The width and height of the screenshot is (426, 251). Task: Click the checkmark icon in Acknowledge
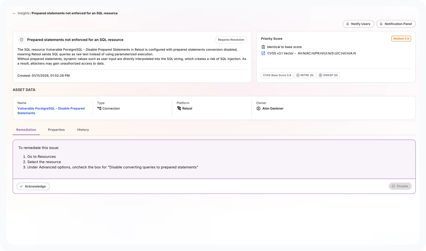pos(21,186)
